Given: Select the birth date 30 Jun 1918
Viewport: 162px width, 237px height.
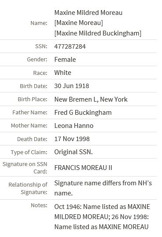Looking at the screenshot, I should [72, 86].
